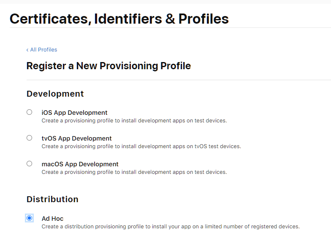Click the back chevron beside All Profiles
Viewport: 331px width, 241px height.
[x=27, y=50]
